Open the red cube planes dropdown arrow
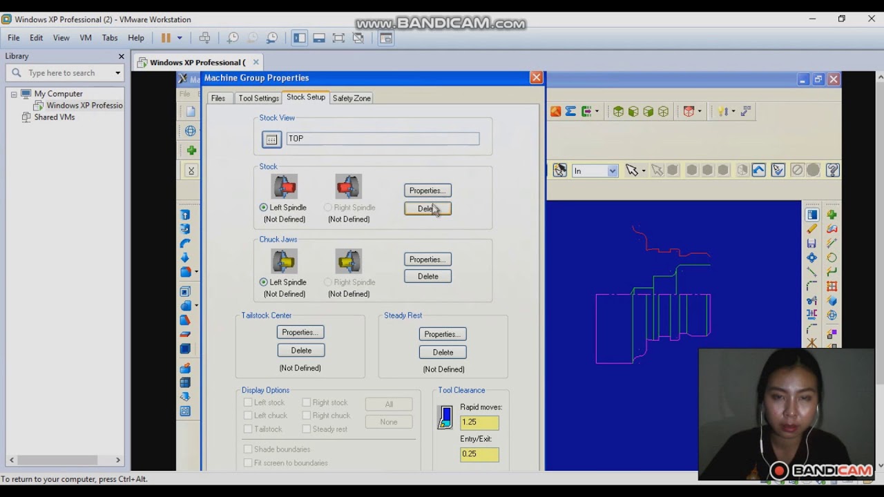Screen dimensions: 884x497 tap(699, 111)
